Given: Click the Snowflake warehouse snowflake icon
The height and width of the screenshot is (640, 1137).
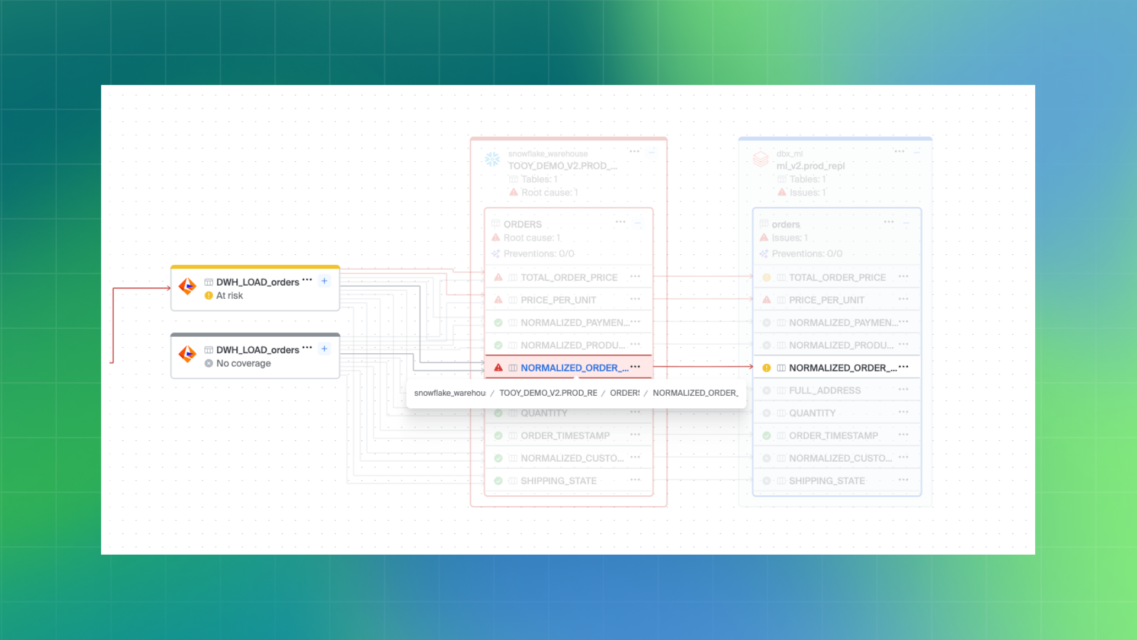Looking at the screenshot, I should 492,159.
